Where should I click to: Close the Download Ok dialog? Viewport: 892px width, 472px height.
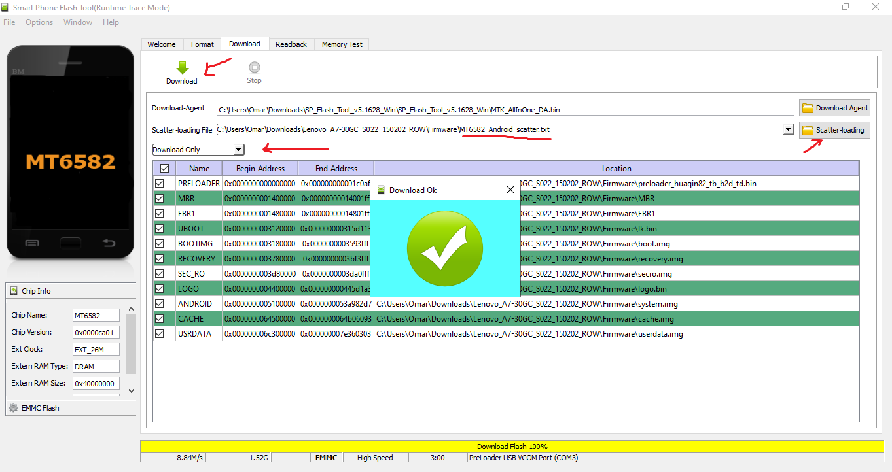click(x=510, y=190)
